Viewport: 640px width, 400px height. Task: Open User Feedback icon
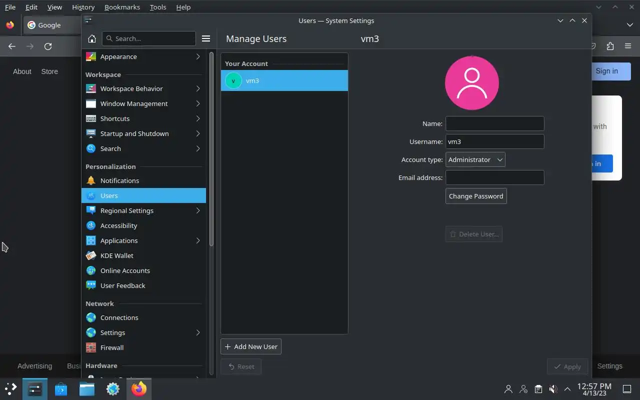point(91,285)
